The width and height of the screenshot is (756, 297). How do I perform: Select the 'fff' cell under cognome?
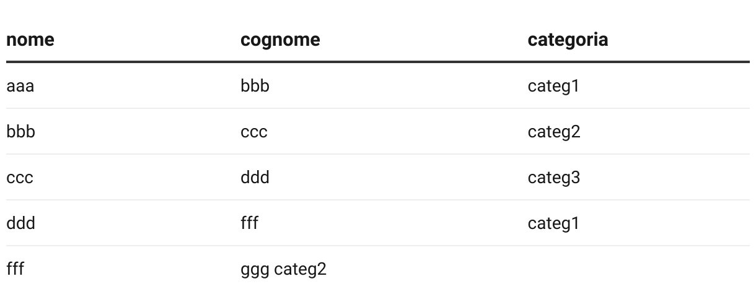[x=249, y=223]
